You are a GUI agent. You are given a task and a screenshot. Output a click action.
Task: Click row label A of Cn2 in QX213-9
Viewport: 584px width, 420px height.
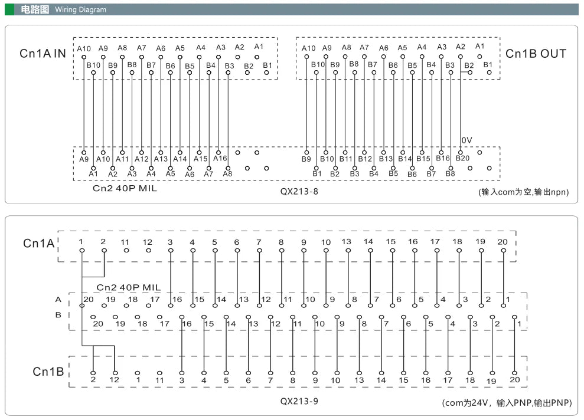click(58, 300)
